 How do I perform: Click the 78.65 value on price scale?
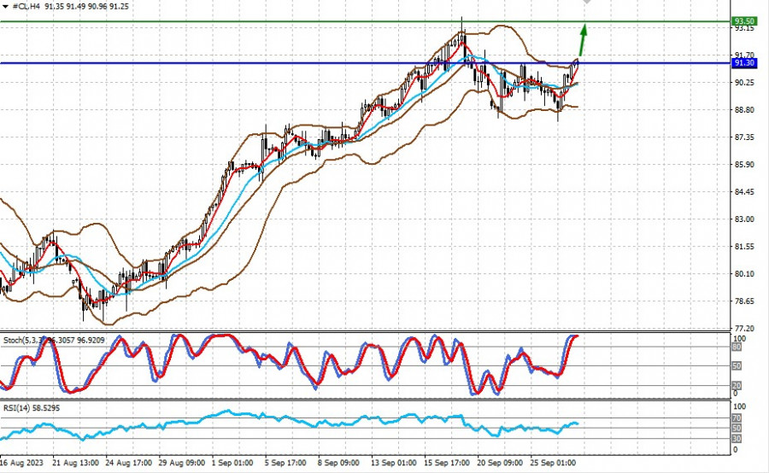(744, 301)
